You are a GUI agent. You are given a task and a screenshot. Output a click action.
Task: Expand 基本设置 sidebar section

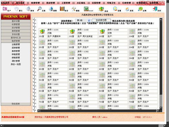tap(16, 21)
